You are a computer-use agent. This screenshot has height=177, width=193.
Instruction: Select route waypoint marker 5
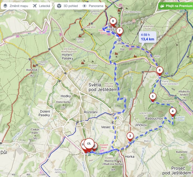(x=153, y=97)
